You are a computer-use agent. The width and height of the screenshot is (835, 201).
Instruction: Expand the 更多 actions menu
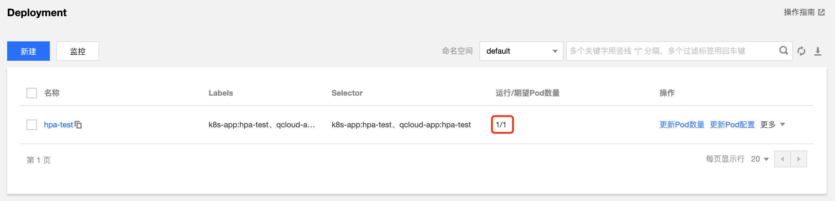click(x=773, y=125)
